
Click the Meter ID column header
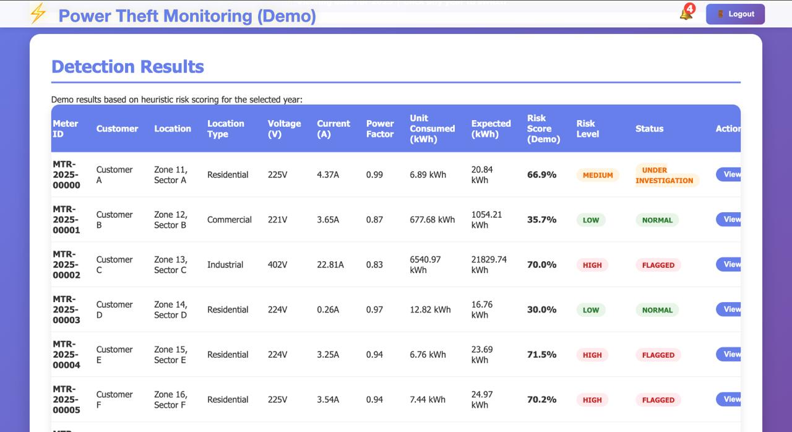(66, 129)
